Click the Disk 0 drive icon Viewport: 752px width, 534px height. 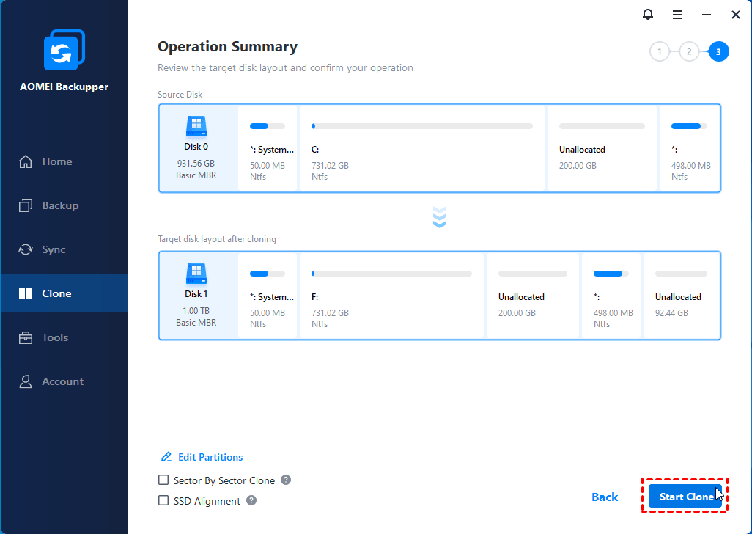[x=196, y=127]
